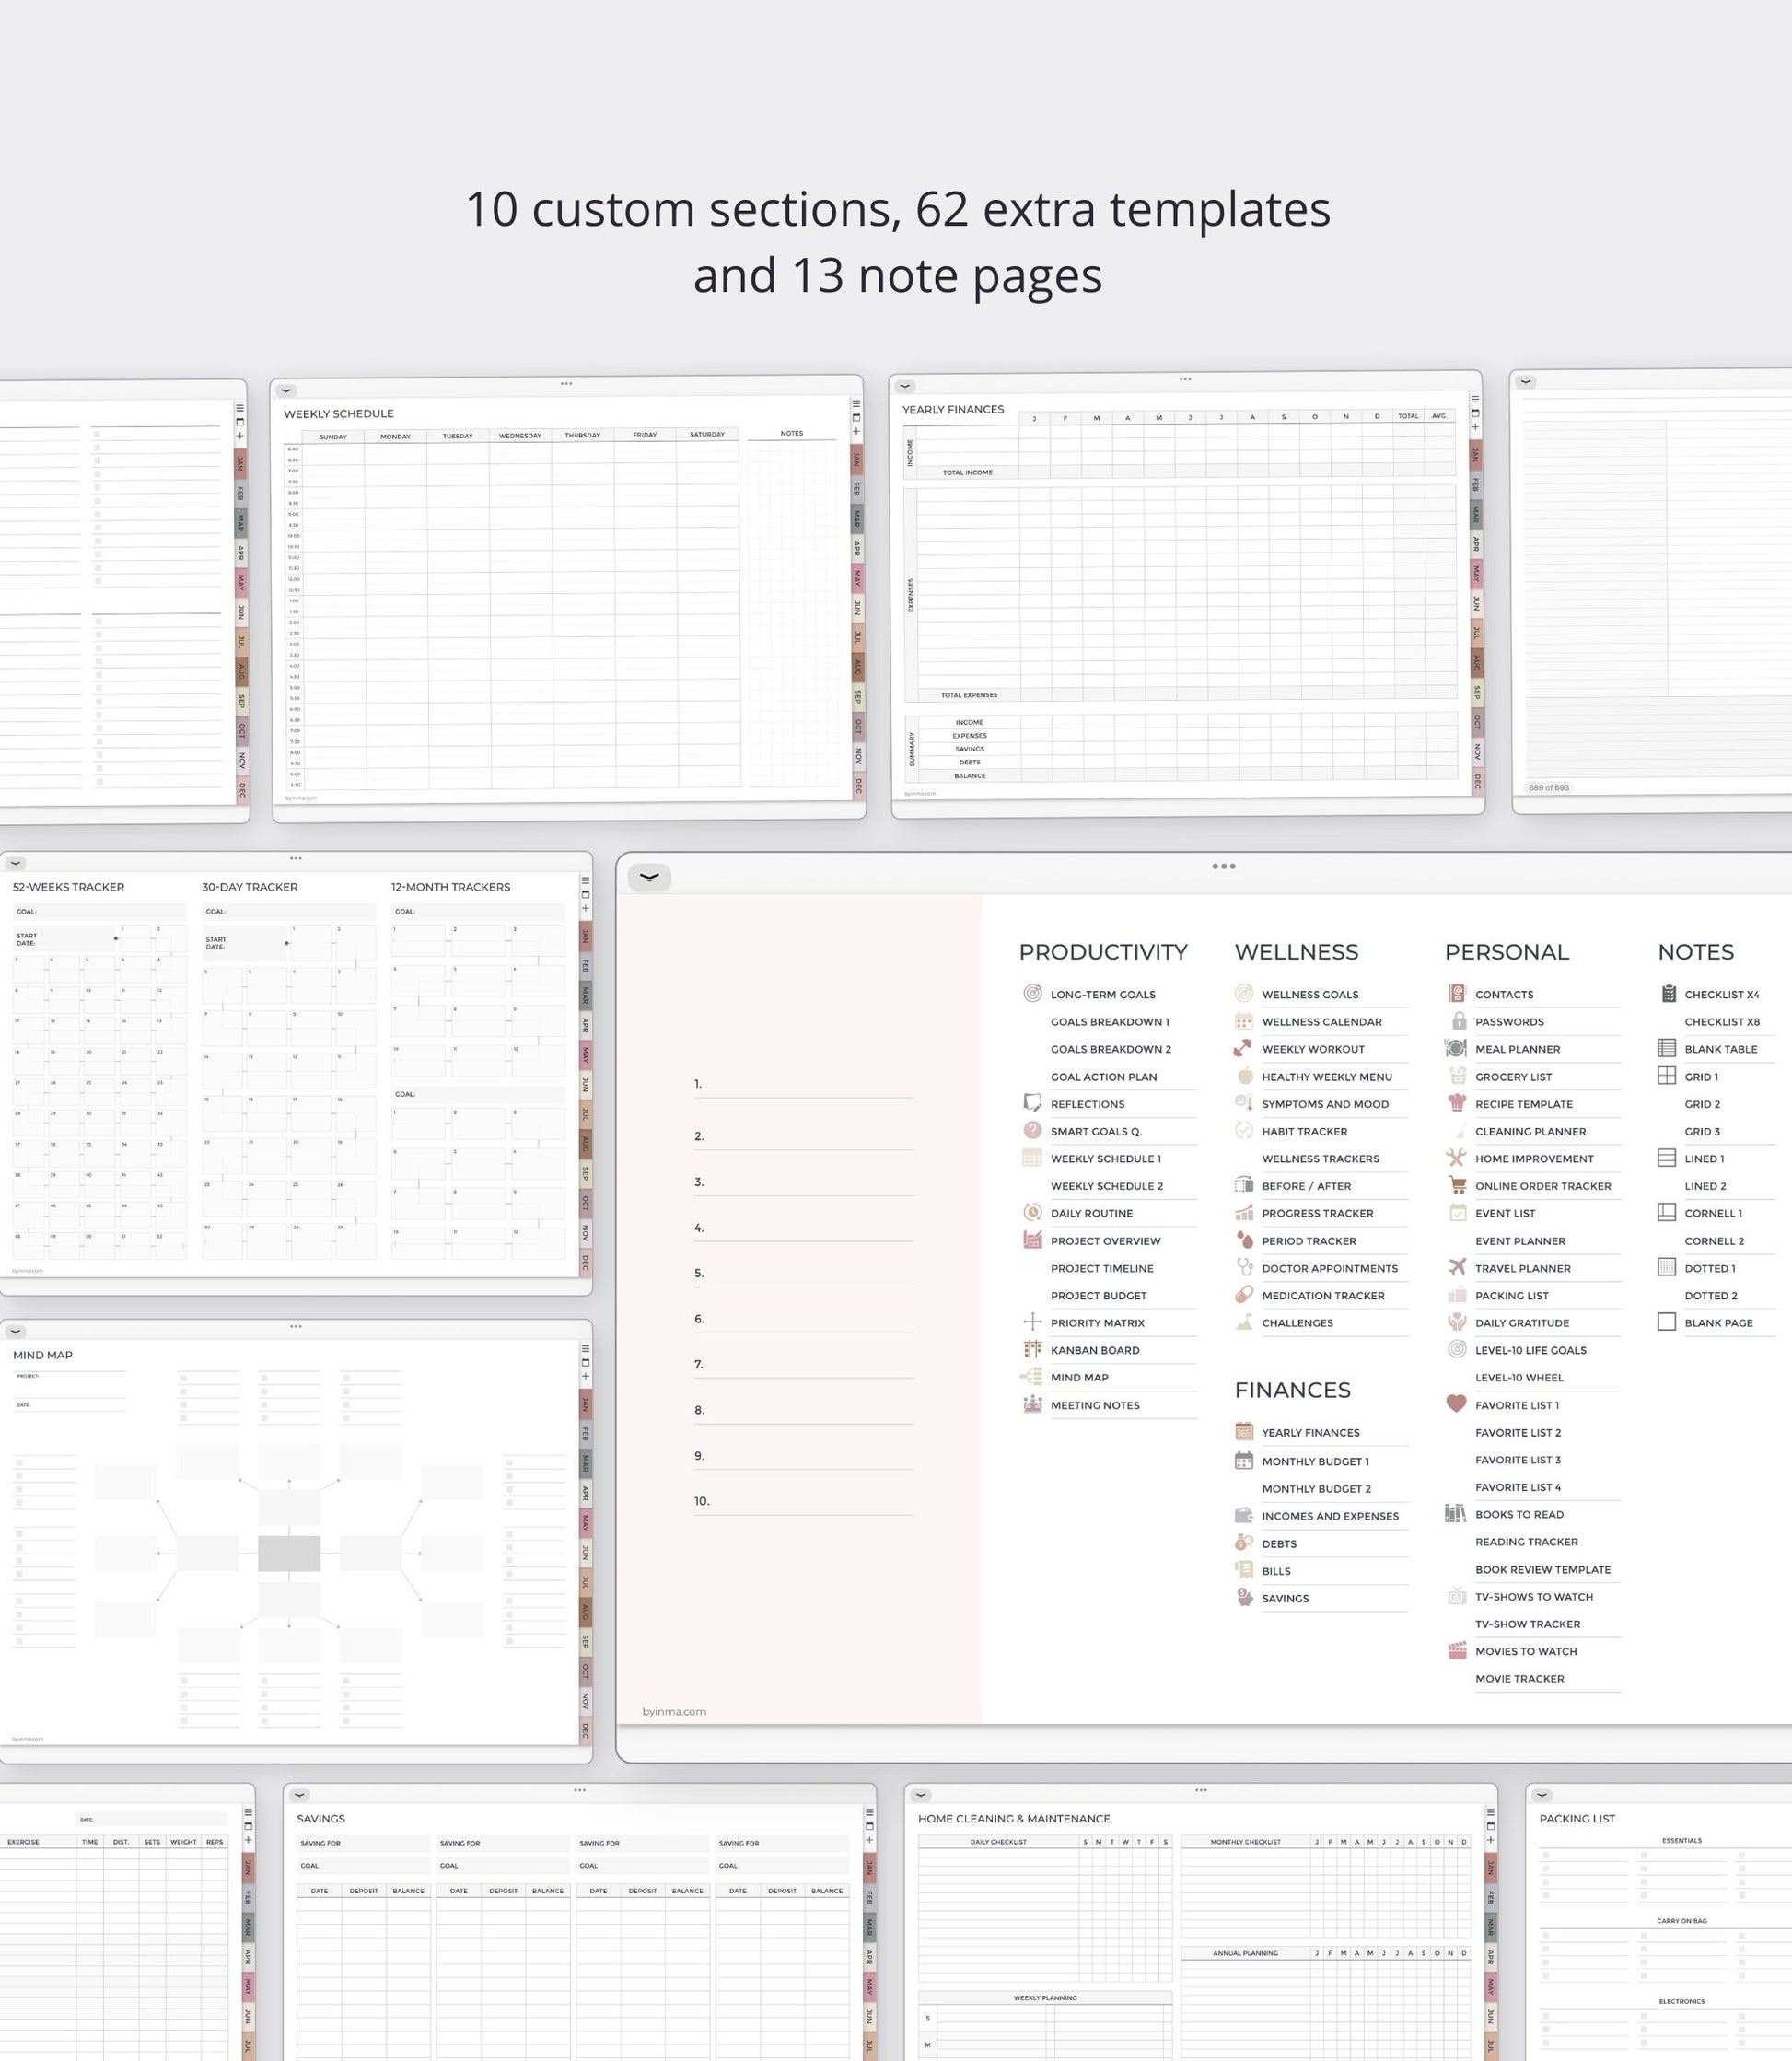The height and width of the screenshot is (2061, 1792).
Task: Click the Recipe Template chef hat icon
Action: 1457,1103
